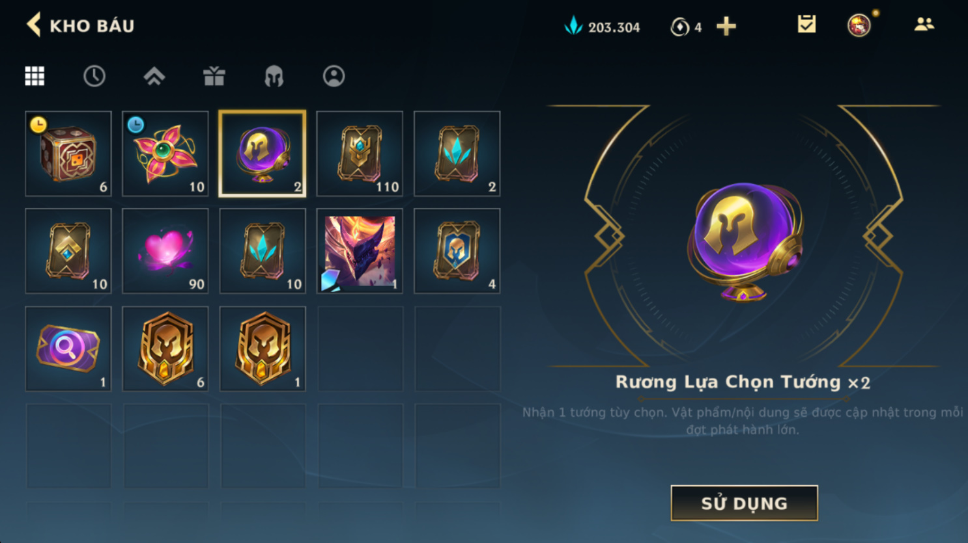This screenshot has height=543, width=968.
Task: Open the upgrade chevrons filter tab
Action: (154, 76)
